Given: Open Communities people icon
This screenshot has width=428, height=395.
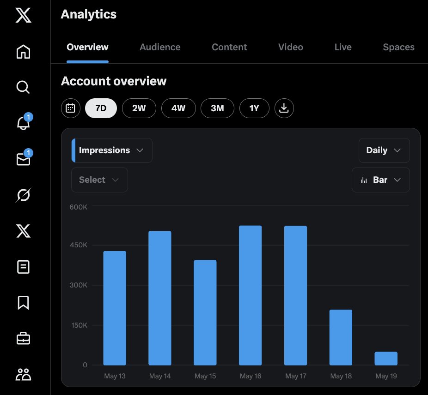Looking at the screenshot, I should click(x=23, y=374).
